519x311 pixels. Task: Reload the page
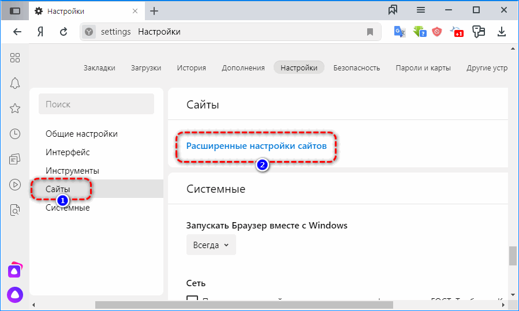(64, 32)
